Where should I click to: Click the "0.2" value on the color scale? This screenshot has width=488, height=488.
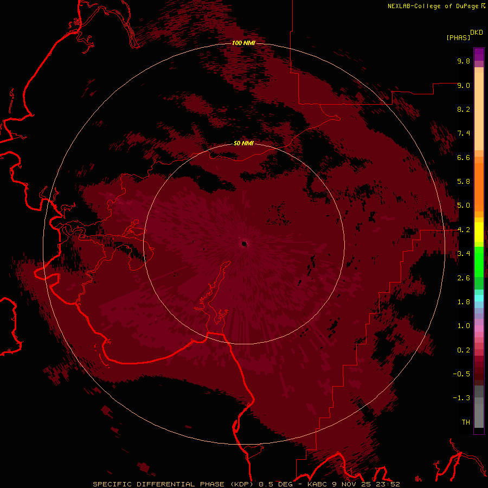point(464,350)
